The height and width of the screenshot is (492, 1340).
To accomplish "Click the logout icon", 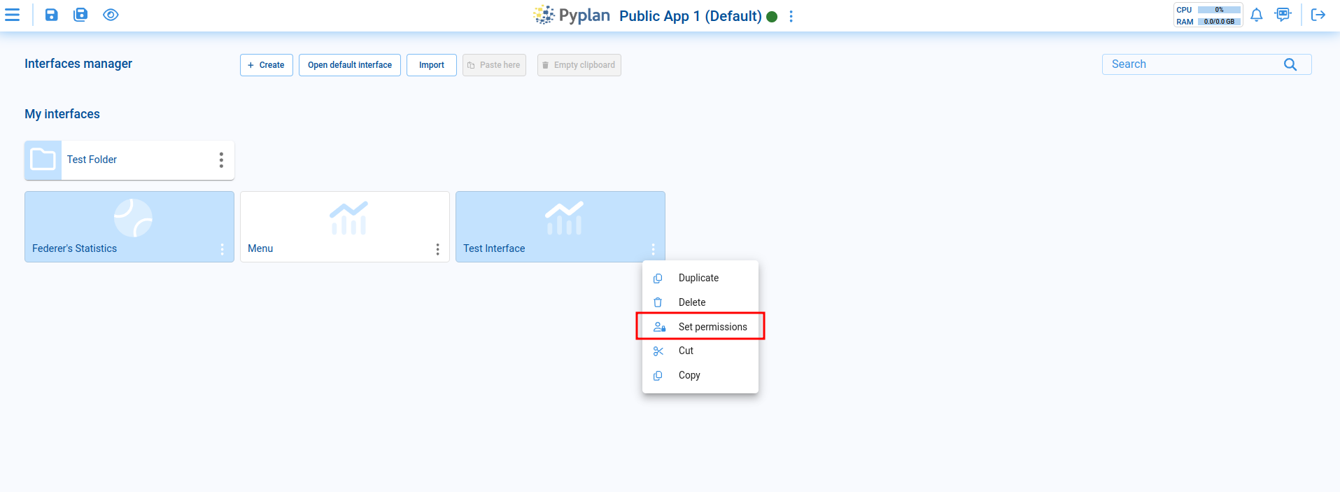I will (x=1318, y=15).
